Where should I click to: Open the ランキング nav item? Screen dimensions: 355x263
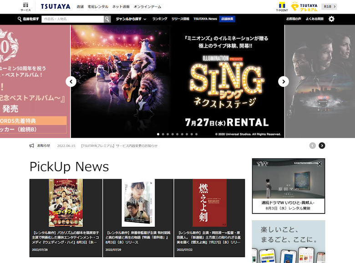point(160,19)
